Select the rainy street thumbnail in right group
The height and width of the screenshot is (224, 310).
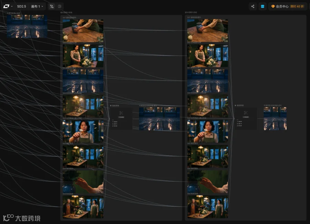pos(208,81)
